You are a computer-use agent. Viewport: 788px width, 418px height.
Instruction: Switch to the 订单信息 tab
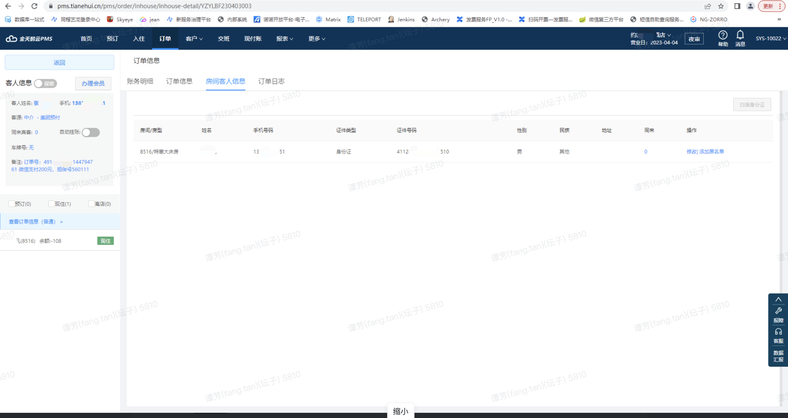(179, 81)
